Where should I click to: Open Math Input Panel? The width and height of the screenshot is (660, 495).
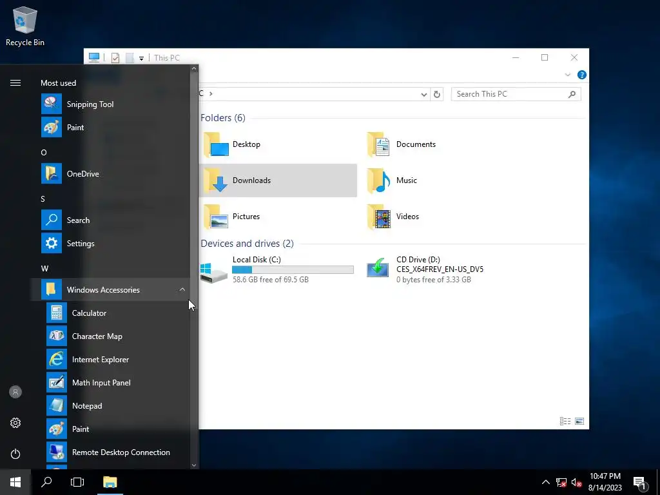110,383
